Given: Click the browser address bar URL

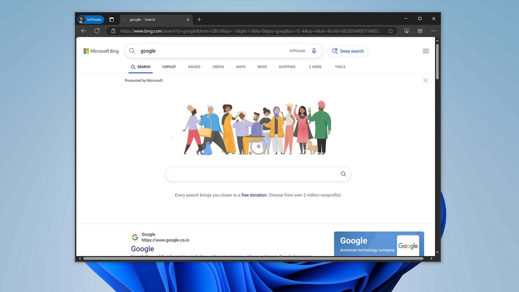Looking at the screenshot, I should click(x=251, y=31).
